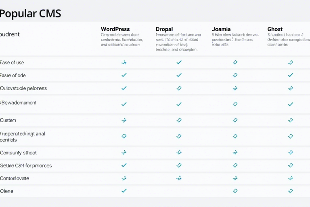310x207 pixels.
Task: Click the Dropal diamond icon in Culovstucle peloress row
Action: click(179, 88)
